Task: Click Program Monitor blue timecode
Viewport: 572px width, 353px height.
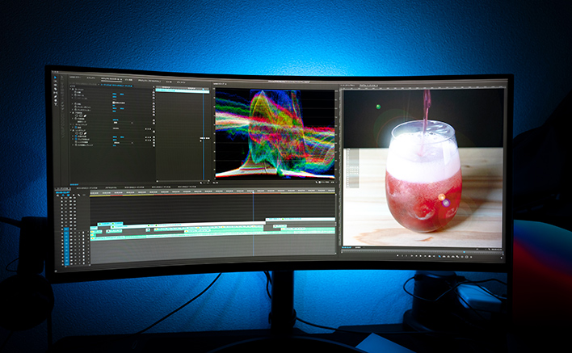Action: click(347, 248)
